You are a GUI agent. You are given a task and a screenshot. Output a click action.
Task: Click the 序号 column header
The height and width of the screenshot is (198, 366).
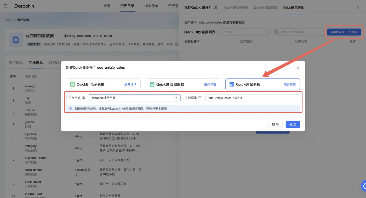pyautogui.click(x=13, y=77)
